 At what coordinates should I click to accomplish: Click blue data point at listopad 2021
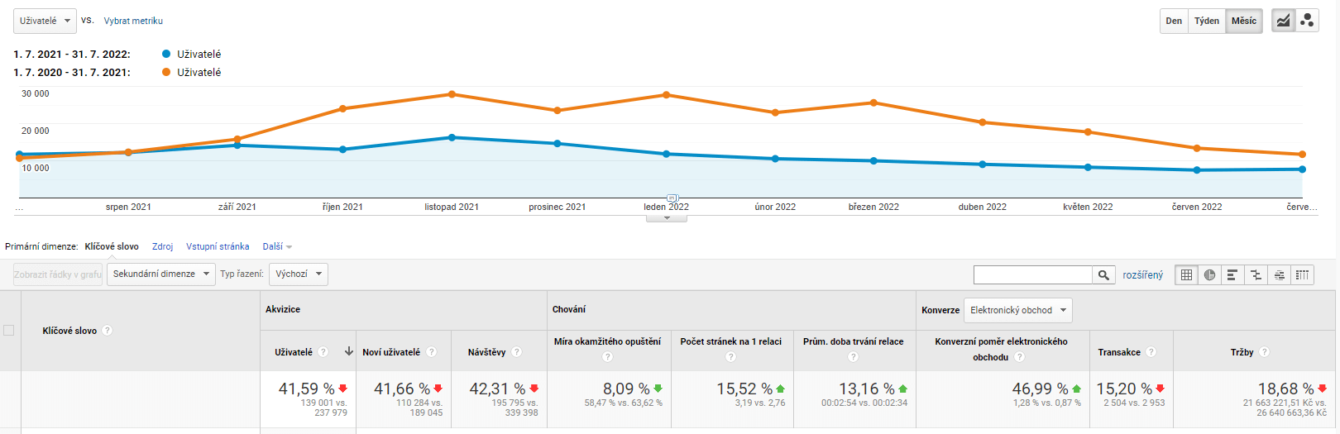coord(452,137)
